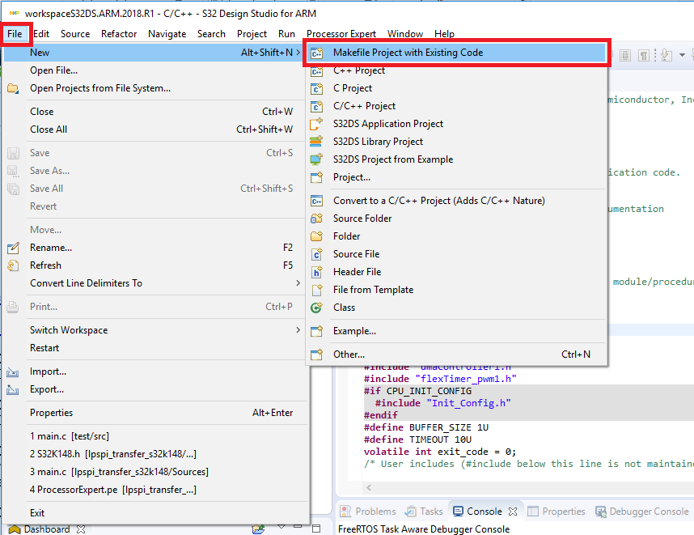The width and height of the screenshot is (694, 535).
Task: Select Makefile Project with Existing Code
Action: [x=457, y=53]
